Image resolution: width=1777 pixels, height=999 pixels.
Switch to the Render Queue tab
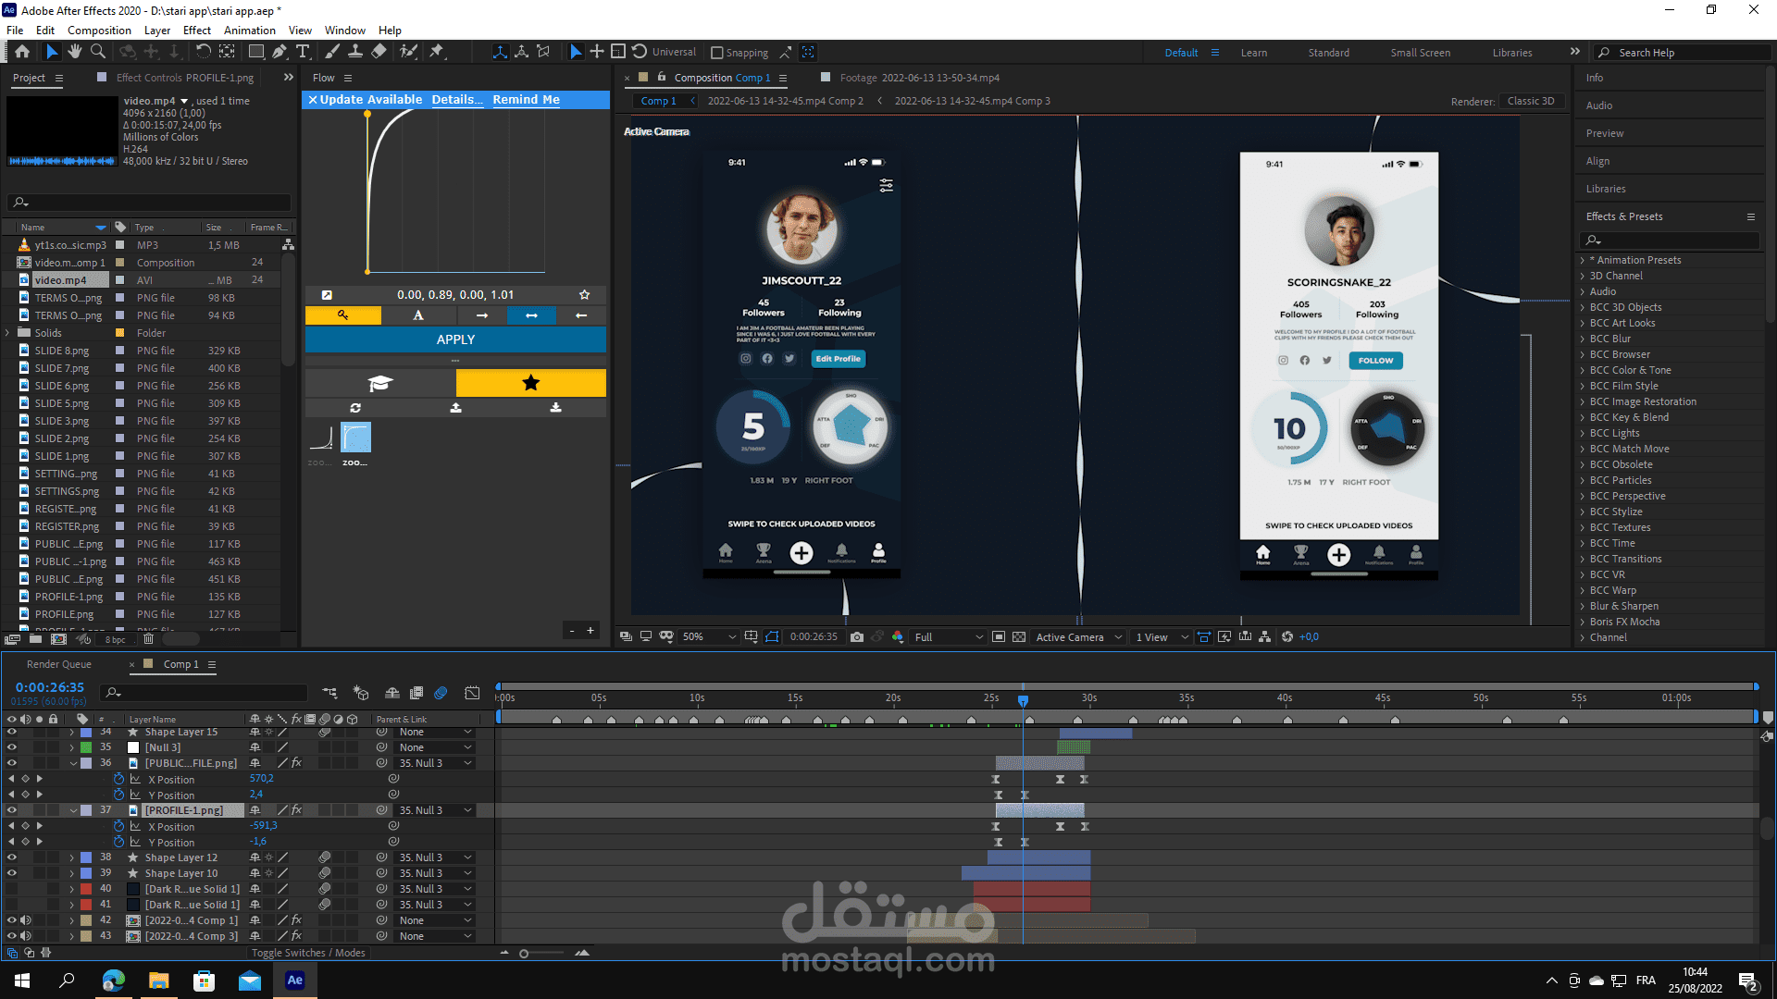[59, 664]
